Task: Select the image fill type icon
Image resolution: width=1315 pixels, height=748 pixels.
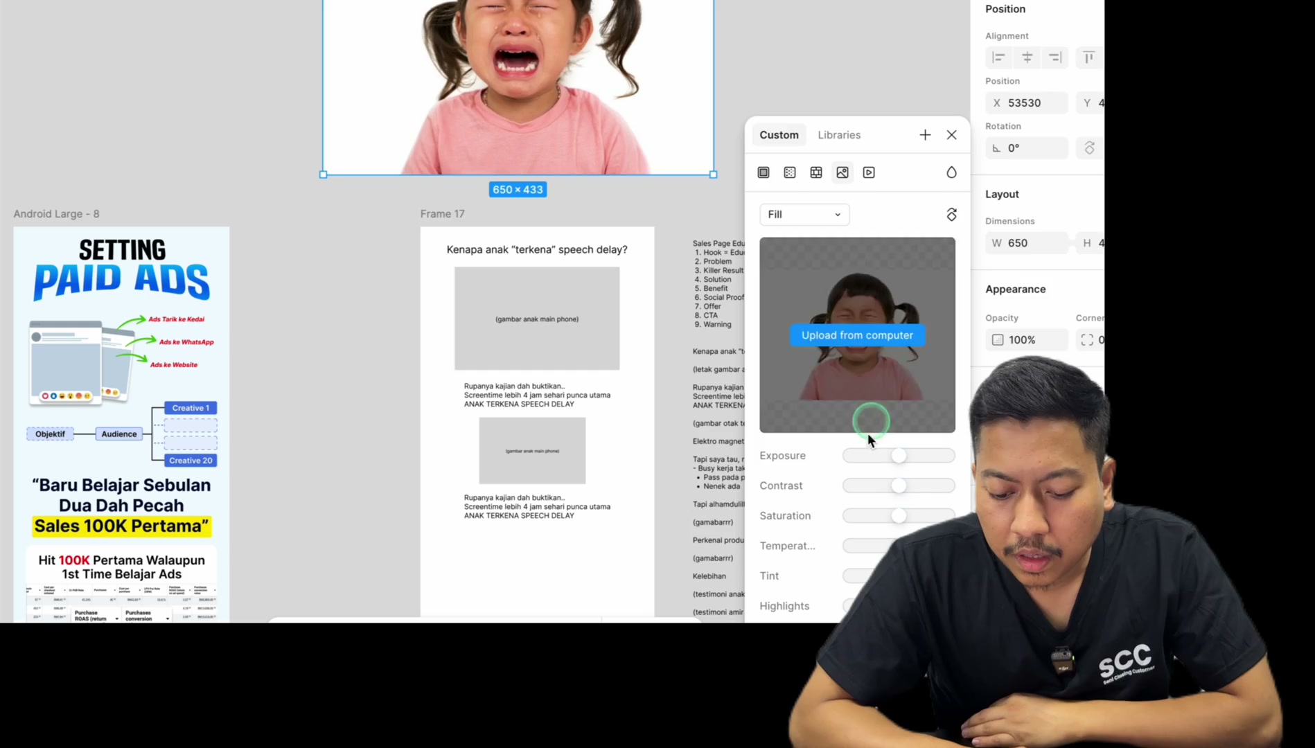Action: pyautogui.click(x=842, y=172)
